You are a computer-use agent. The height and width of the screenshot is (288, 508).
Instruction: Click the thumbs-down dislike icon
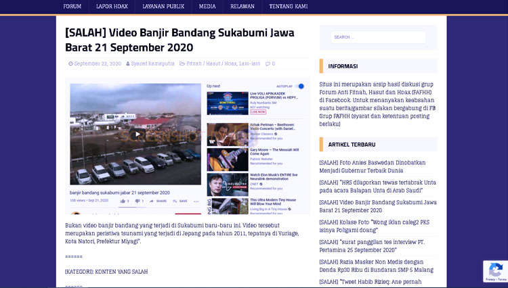click(x=137, y=201)
